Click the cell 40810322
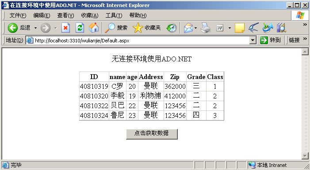This screenshot has height=170, width=310. click(x=94, y=106)
